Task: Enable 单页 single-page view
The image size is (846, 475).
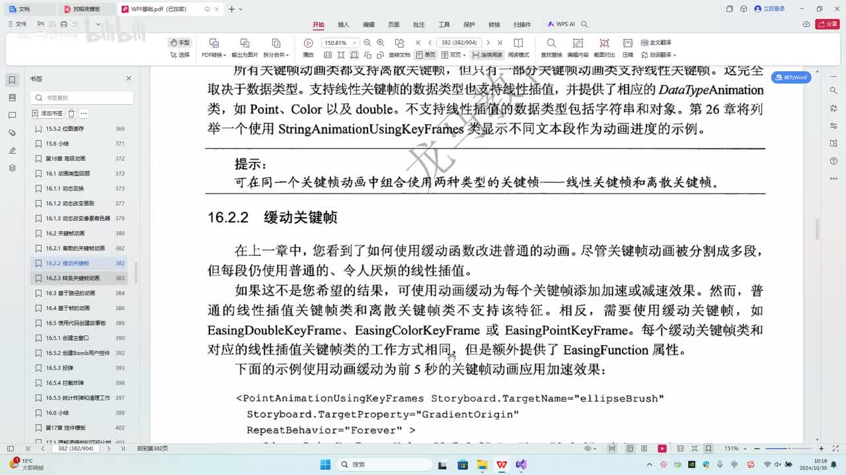Action: coord(426,55)
